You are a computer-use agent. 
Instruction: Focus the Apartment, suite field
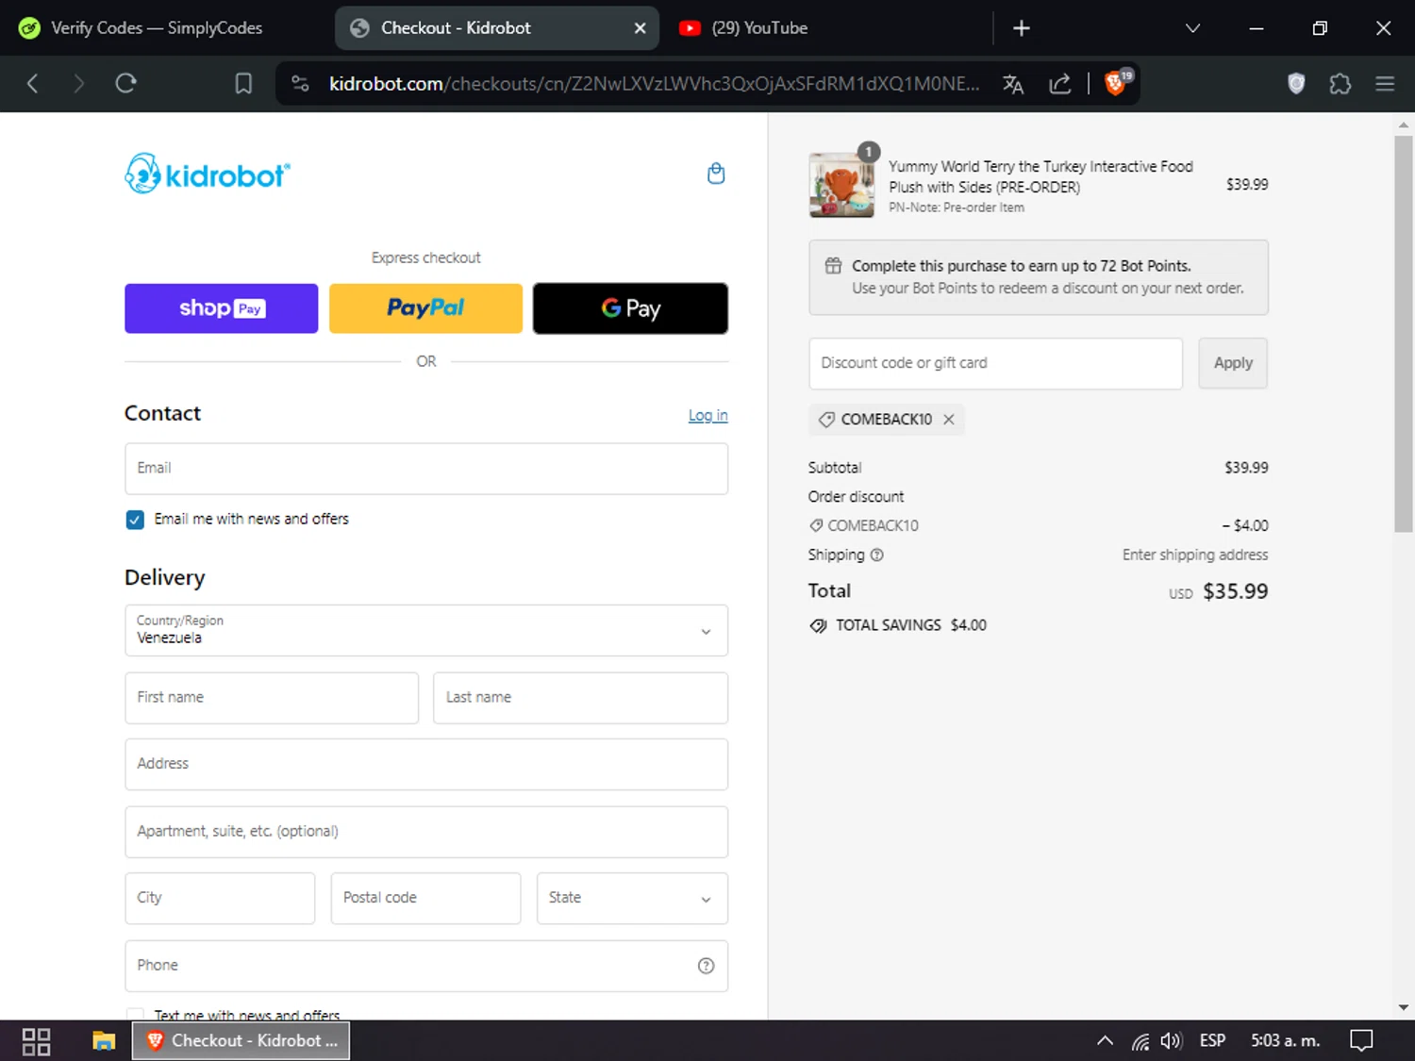click(x=426, y=832)
